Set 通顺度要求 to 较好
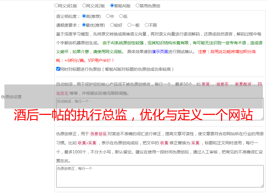 (112, 25)
